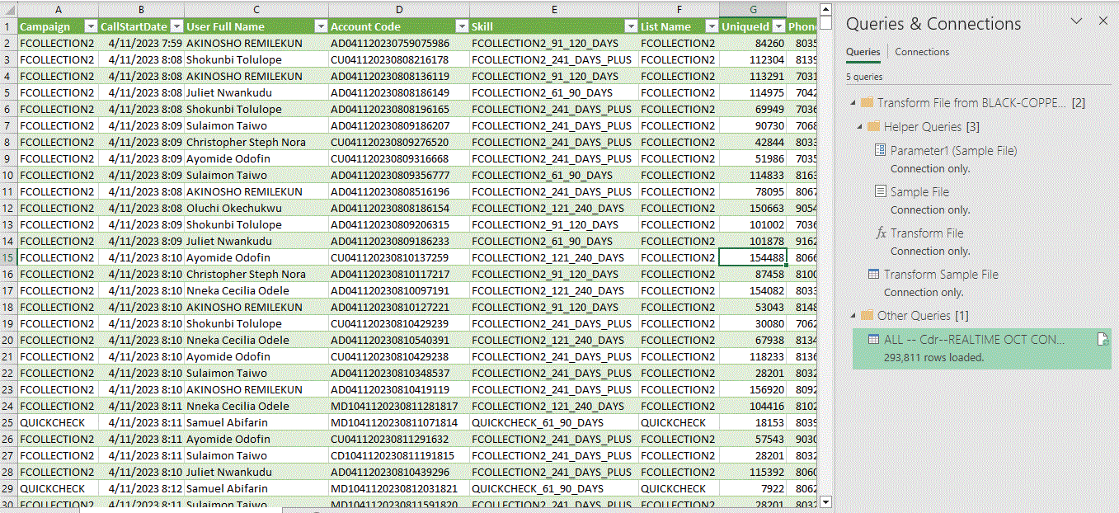This screenshot has width=1119, height=513.
Task: Click the Skill cell FCOLLECTION2_91_120_DAYS in row 2
Action: [554, 43]
